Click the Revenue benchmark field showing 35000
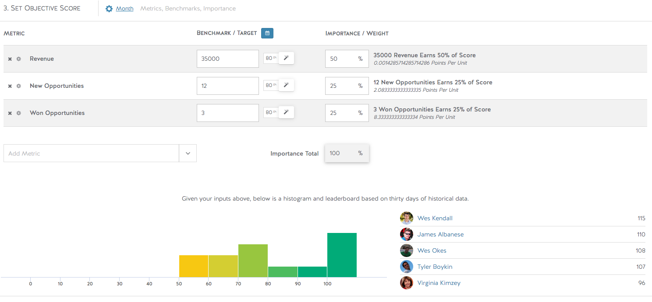652x302 pixels. [x=228, y=59]
